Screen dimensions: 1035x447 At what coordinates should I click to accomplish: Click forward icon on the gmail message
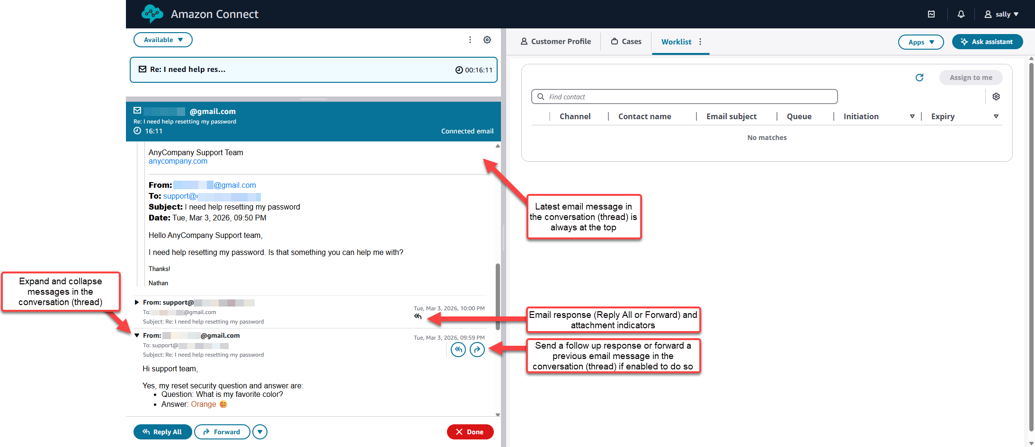[x=477, y=350]
